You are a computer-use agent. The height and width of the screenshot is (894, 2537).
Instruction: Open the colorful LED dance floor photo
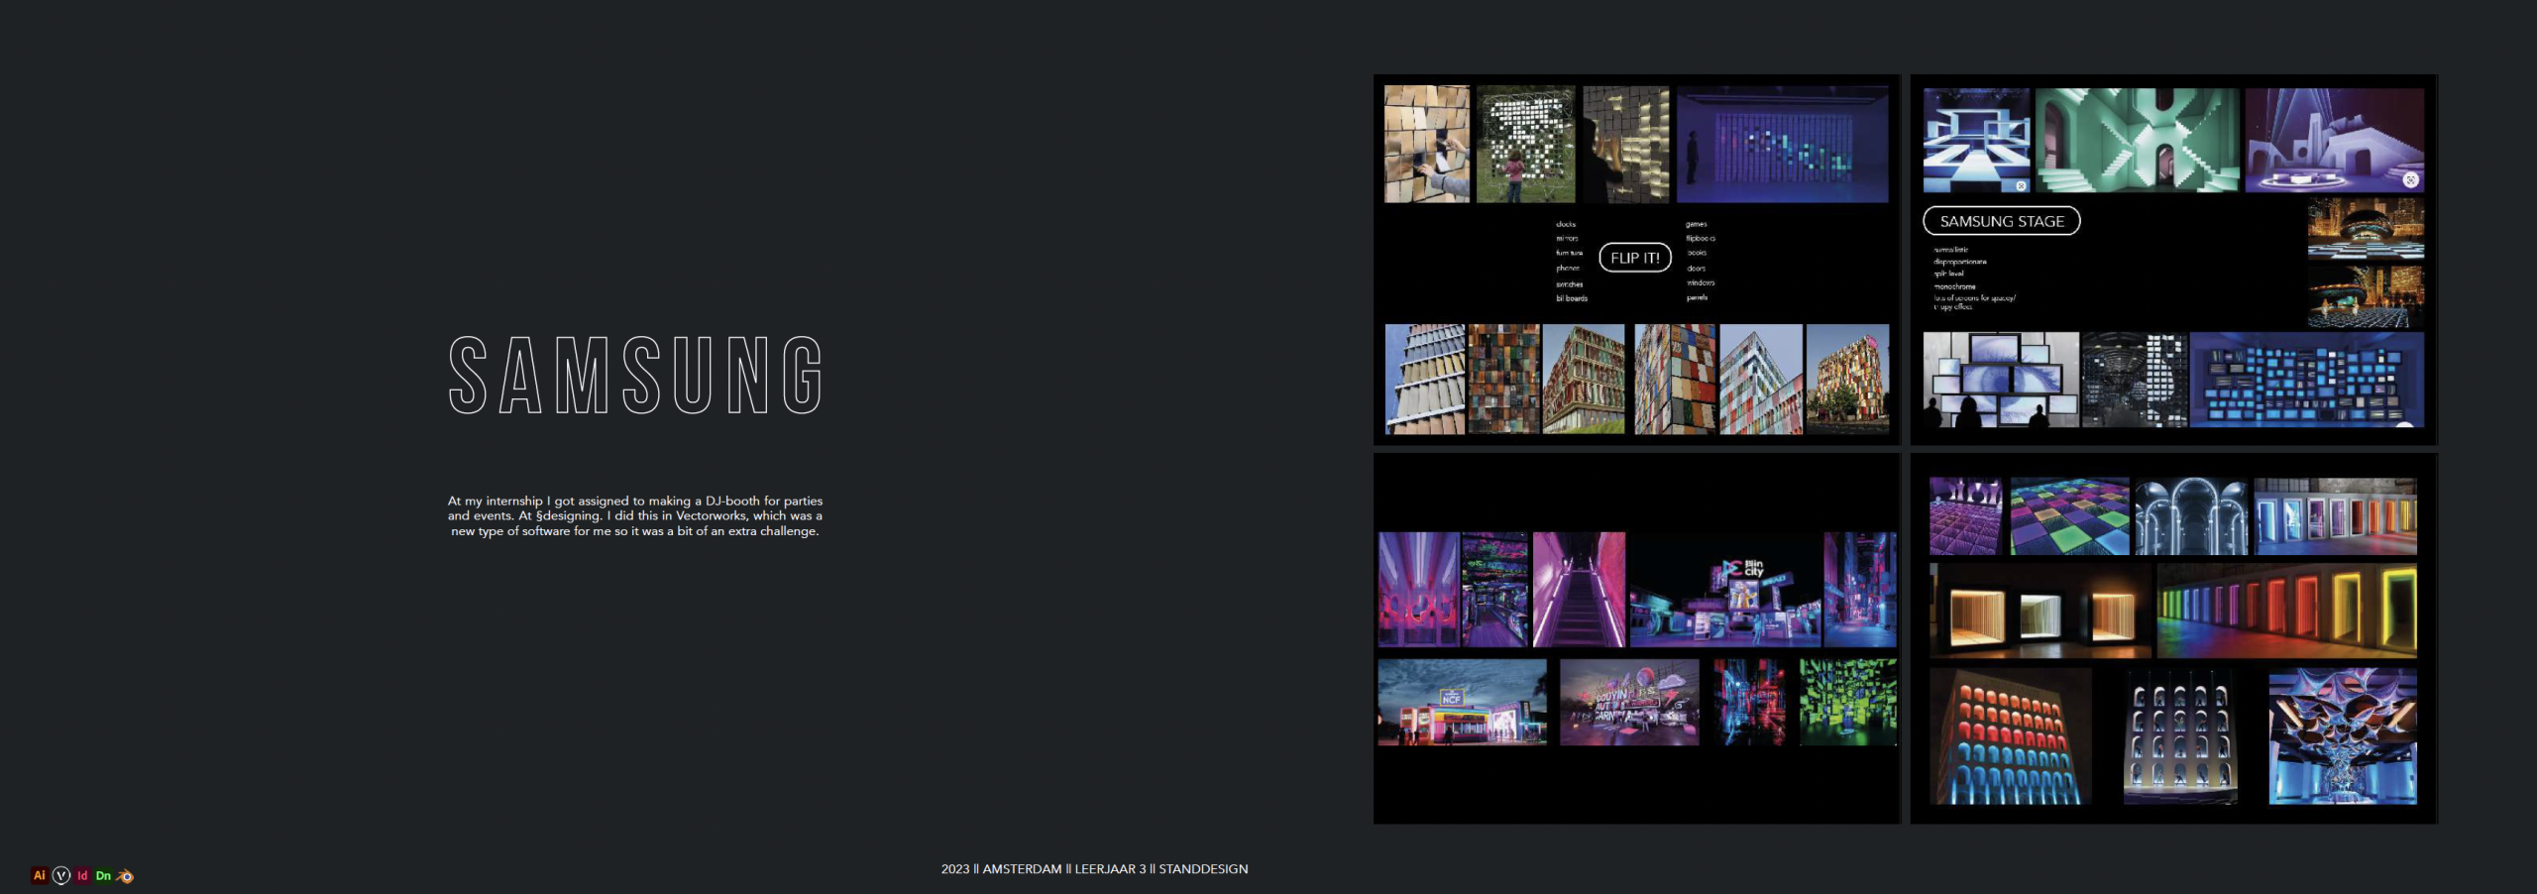pyautogui.click(x=2069, y=516)
